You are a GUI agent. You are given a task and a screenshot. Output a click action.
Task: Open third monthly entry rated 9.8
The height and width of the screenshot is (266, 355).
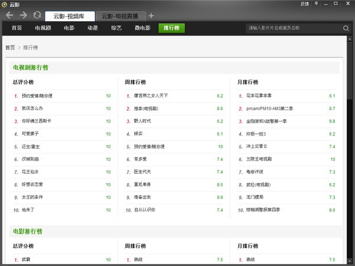point(266,121)
